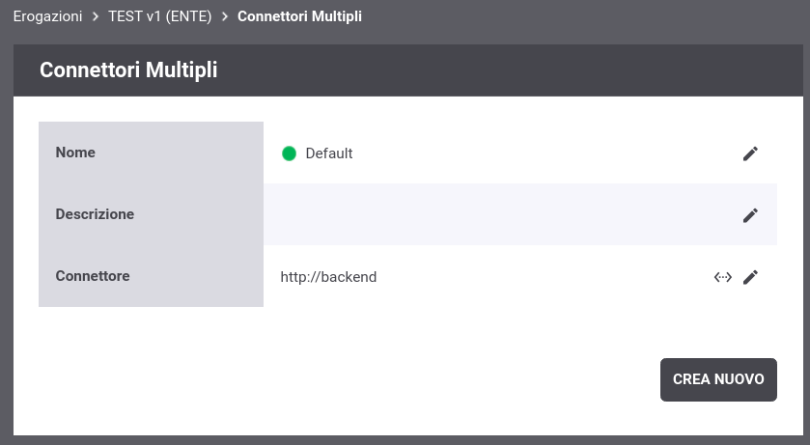810x445 pixels.
Task: Click the Descrizione field label
Action: [x=95, y=214]
